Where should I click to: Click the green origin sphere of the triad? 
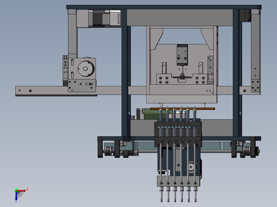tap(16, 191)
